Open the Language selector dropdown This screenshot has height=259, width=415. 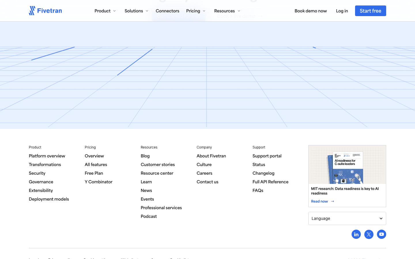pyautogui.click(x=347, y=218)
